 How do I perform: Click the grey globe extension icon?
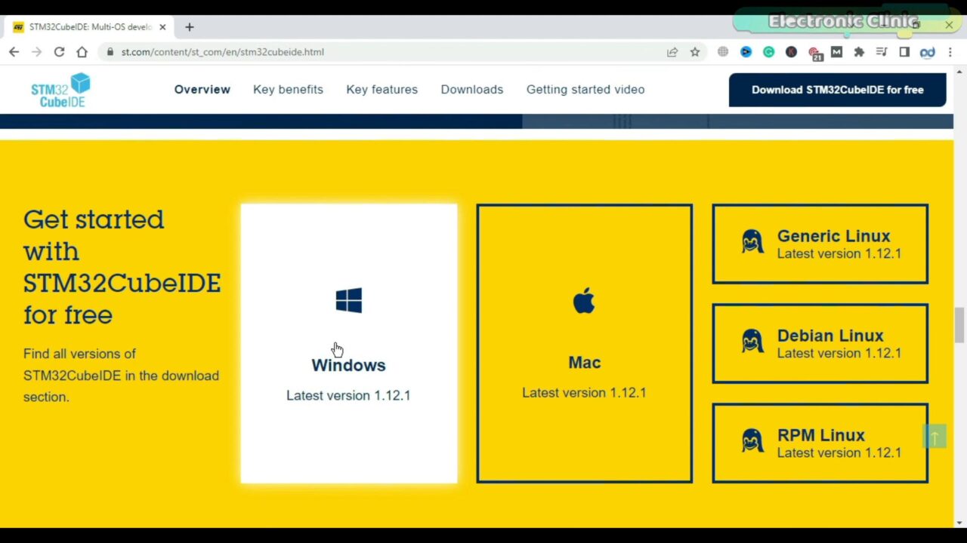(x=723, y=52)
